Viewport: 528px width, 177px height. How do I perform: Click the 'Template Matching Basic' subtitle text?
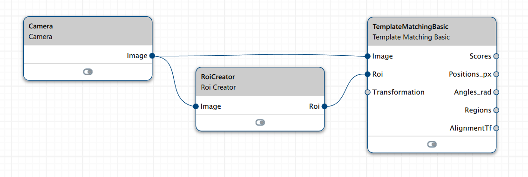point(411,37)
